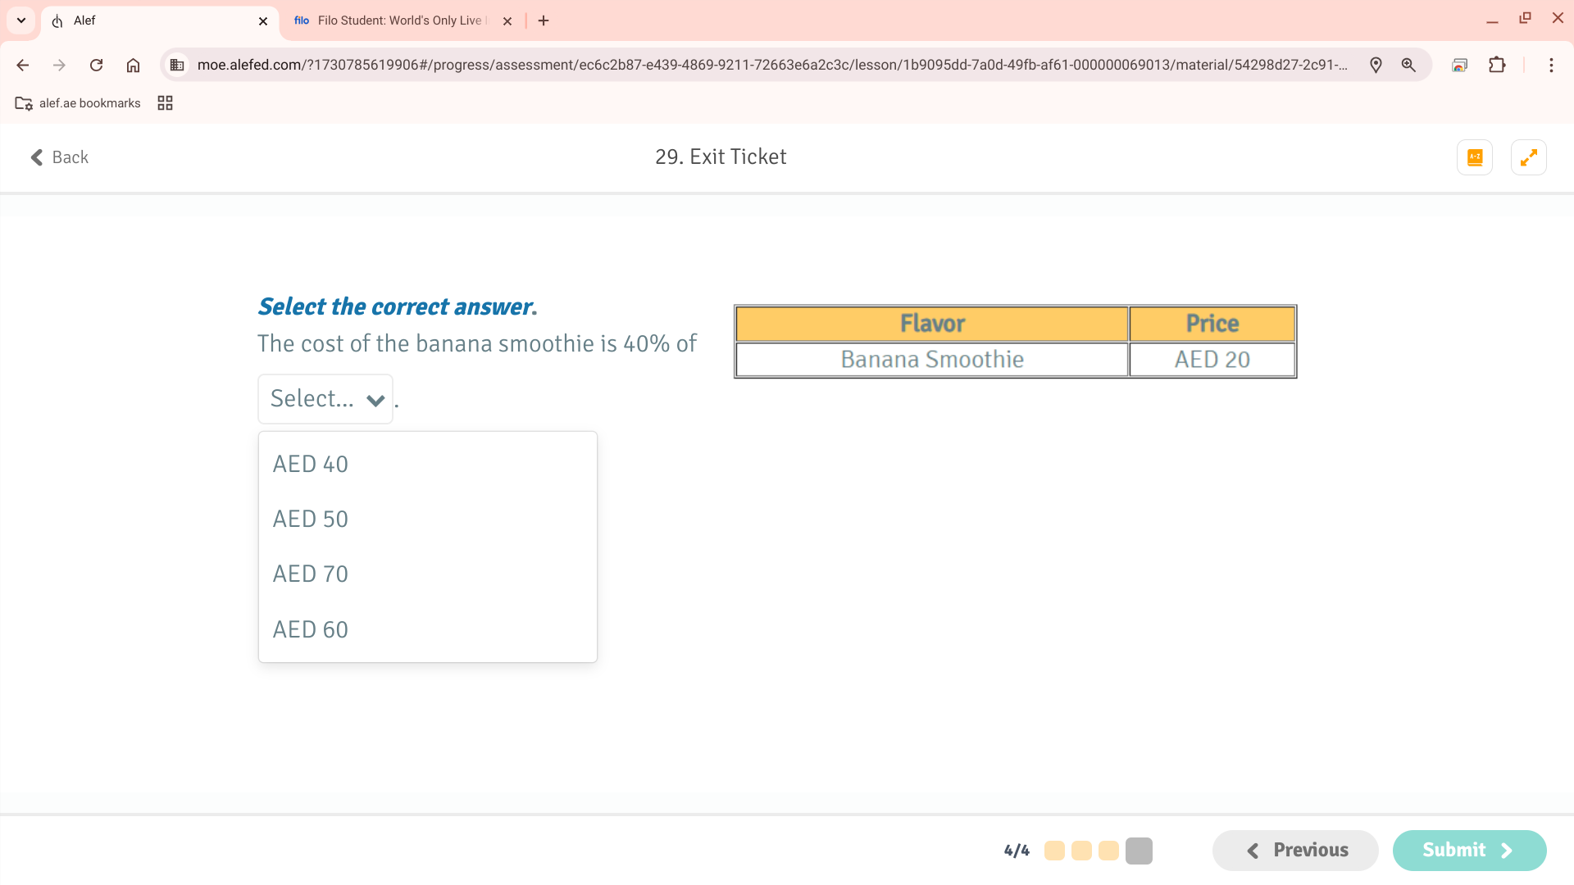Open the glossary A-Z icon
Viewport: 1574px width, 885px height.
click(1474, 157)
